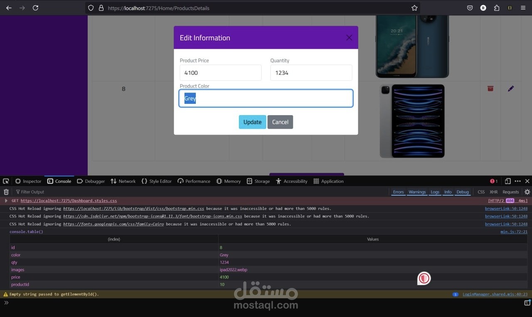Toggle the Requests filter in console
This screenshot has height=317, width=532.
click(x=510, y=192)
